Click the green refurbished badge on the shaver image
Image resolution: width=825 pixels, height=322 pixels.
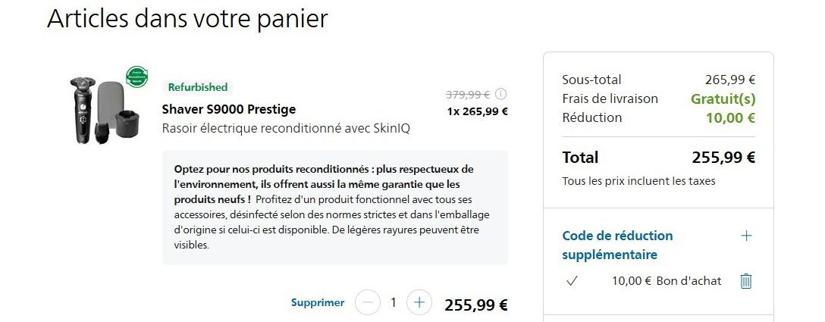coord(136,76)
